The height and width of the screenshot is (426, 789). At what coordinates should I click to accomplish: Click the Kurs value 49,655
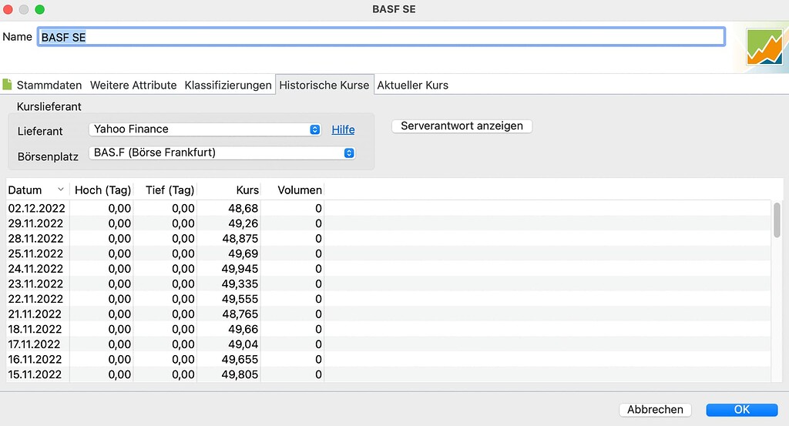240,359
